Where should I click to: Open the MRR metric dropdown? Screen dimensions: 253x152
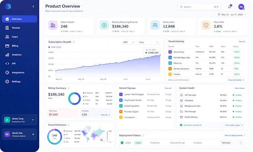(129, 42)
